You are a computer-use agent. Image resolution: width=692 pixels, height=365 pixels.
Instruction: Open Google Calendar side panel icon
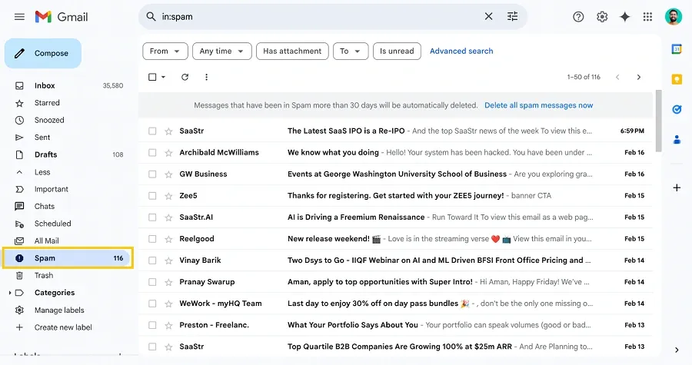pyautogui.click(x=677, y=49)
